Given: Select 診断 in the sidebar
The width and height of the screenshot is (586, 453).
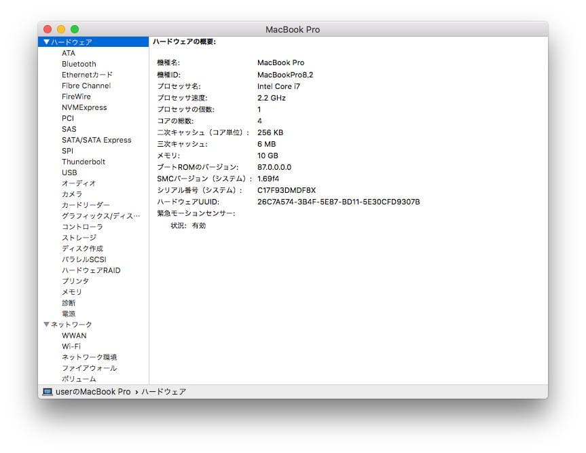Looking at the screenshot, I should click(69, 303).
